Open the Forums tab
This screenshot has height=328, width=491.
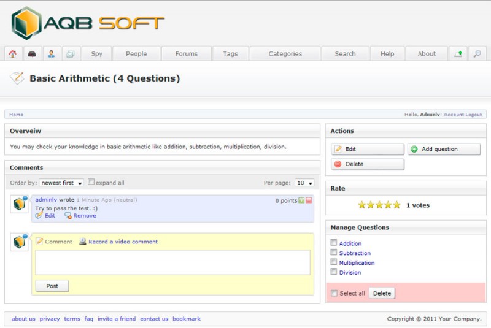(186, 54)
